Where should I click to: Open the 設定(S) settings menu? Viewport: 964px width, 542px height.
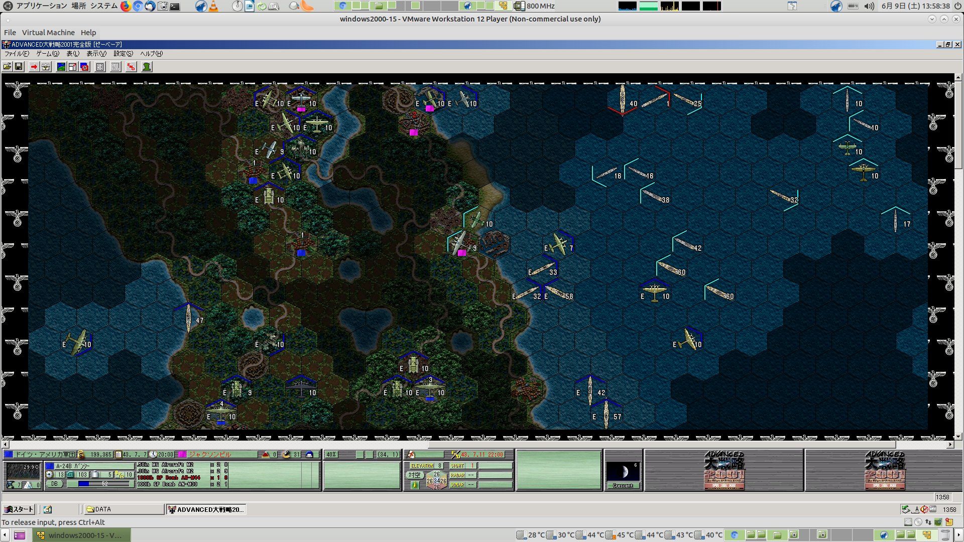[x=123, y=54]
